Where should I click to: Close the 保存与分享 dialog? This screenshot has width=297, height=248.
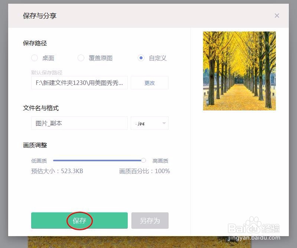point(277,16)
